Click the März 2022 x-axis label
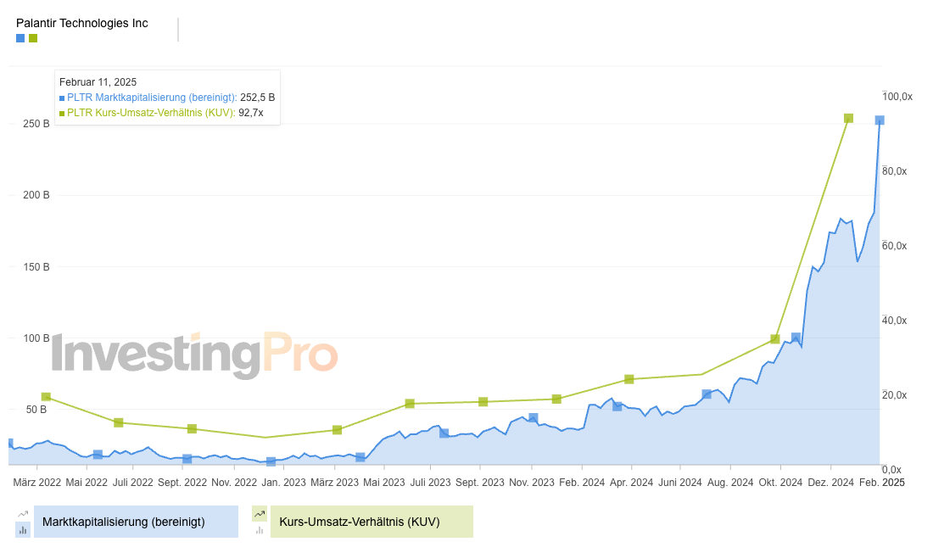This screenshot has width=933, height=553. pyautogui.click(x=36, y=482)
